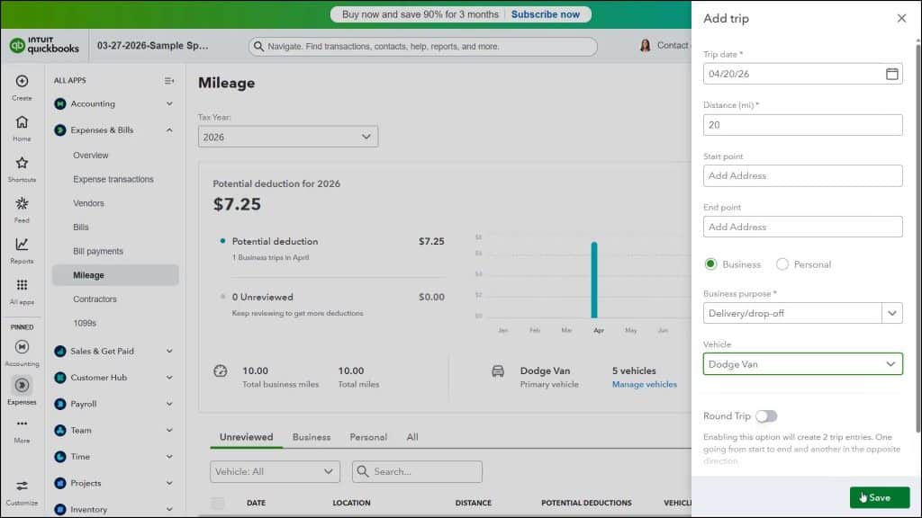The image size is (922, 518).
Task: Click the search icon in the trips filter
Action: click(363, 471)
